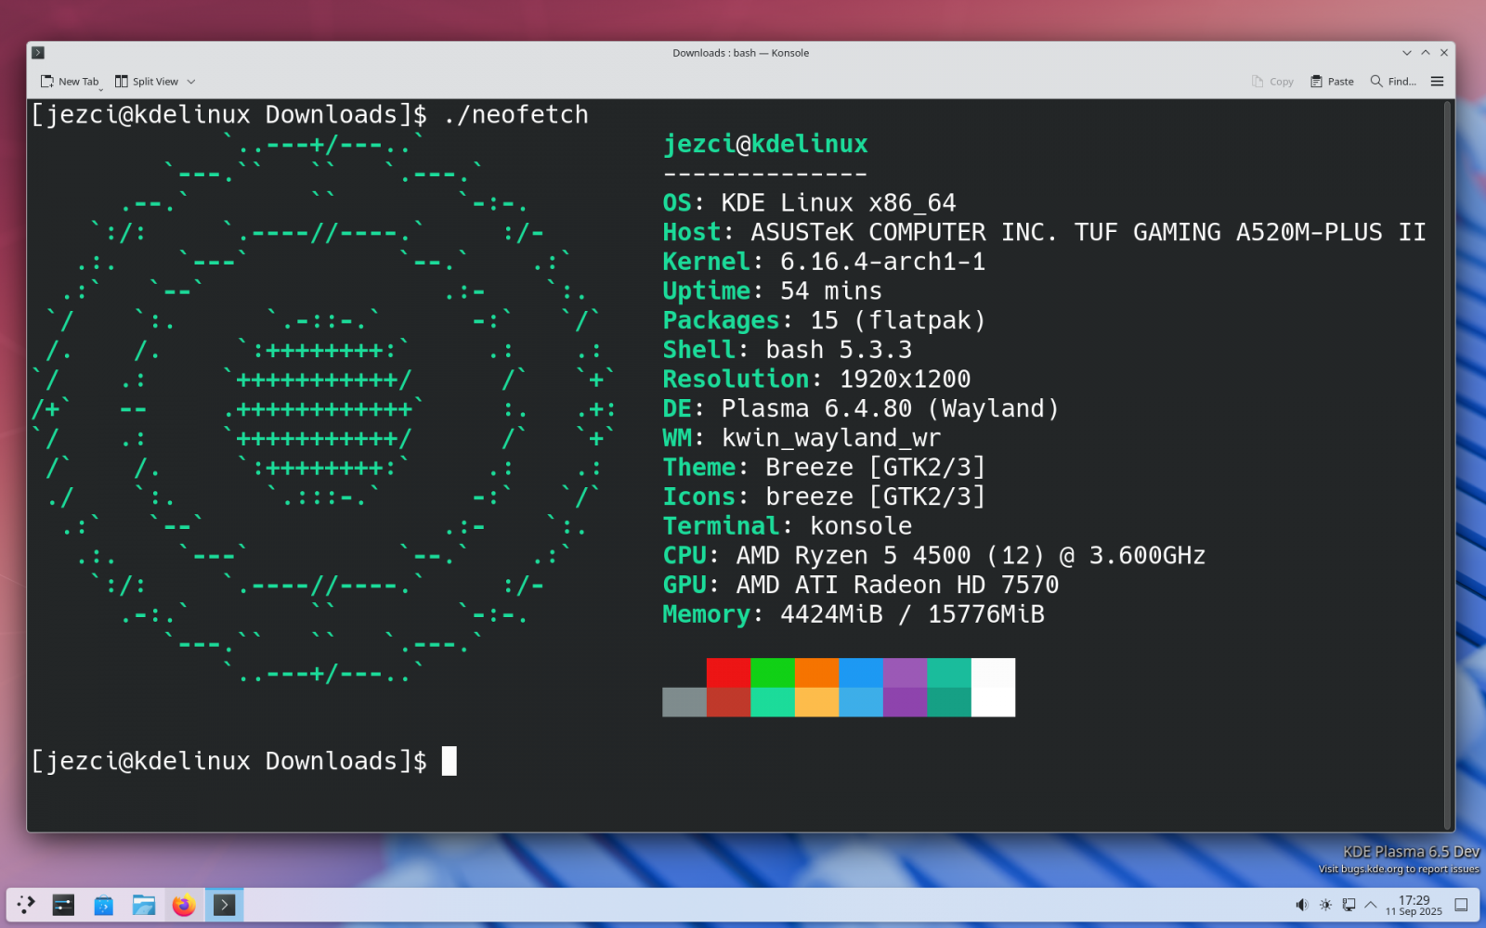Click the "GPU: AMD ATI Radeon HD 7570" line
The height and width of the screenshot is (928, 1486).
tap(861, 585)
